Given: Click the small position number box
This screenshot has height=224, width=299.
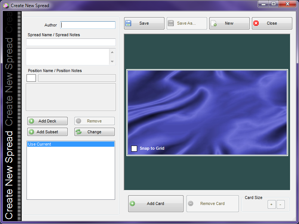Looking at the screenshot, I should pyautogui.click(x=31, y=78).
